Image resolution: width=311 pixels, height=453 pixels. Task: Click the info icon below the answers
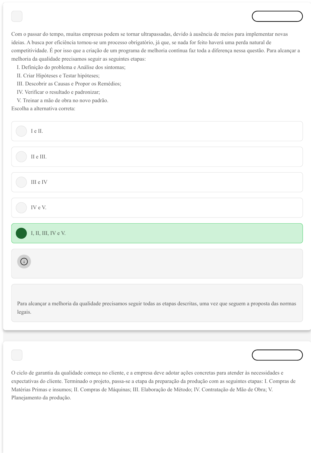(x=24, y=262)
